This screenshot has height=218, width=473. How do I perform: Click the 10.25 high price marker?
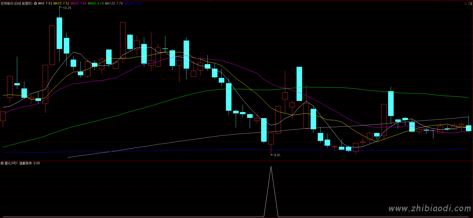tap(67, 8)
